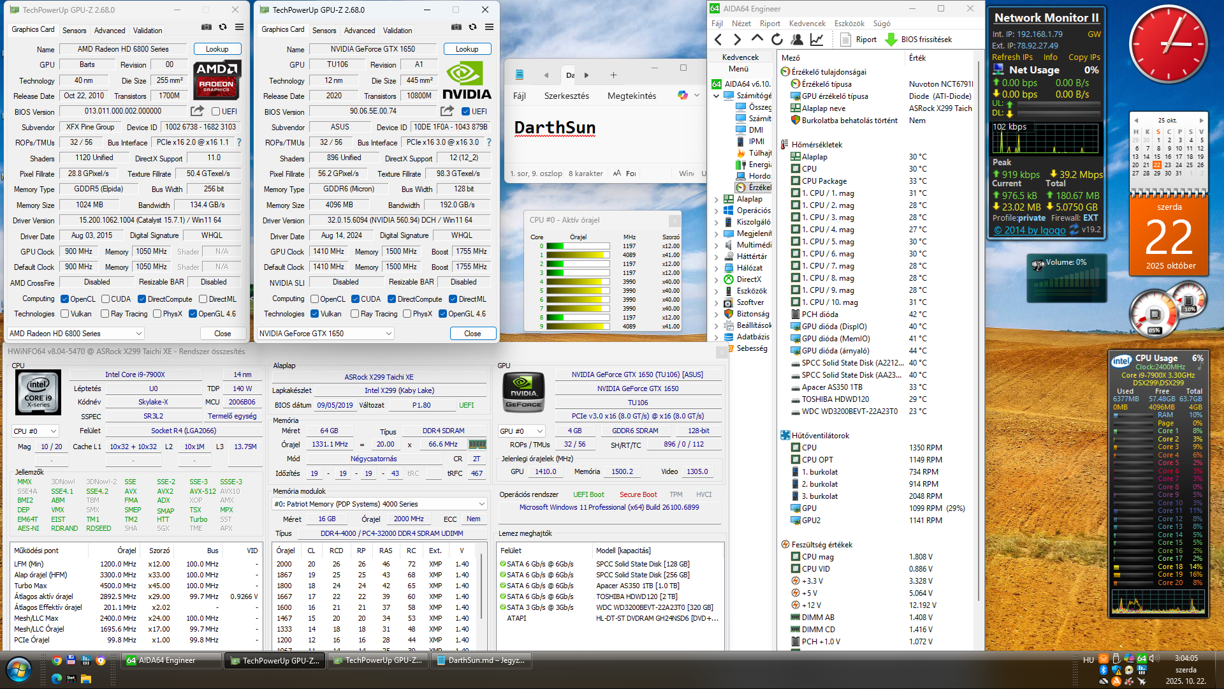Image resolution: width=1224 pixels, height=689 pixels.
Task: Click BIOS share icon in NVIDIA GPU-Z
Action: 448,111
